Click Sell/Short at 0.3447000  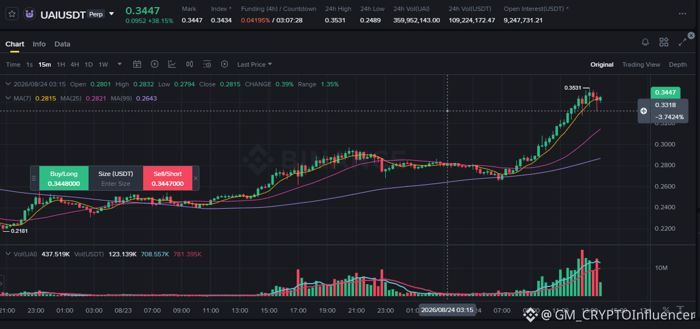[x=168, y=178]
